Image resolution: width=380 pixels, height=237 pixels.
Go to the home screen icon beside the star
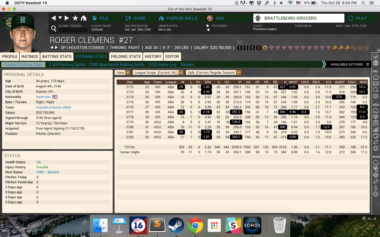coord(84,18)
